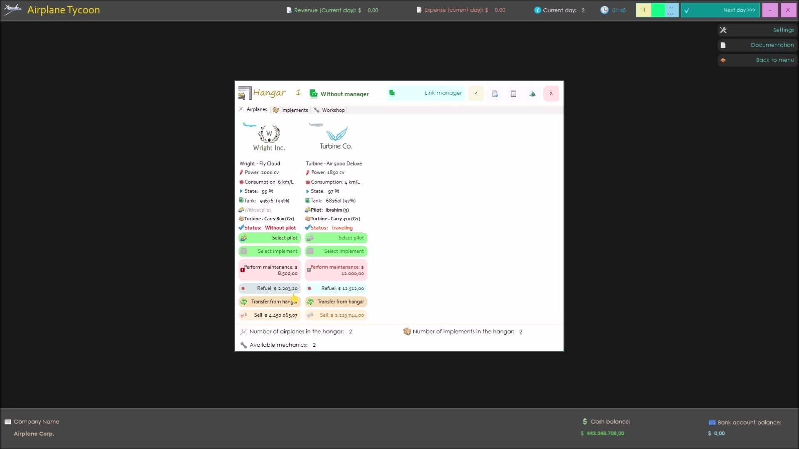Open the Documentation page
This screenshot has height=449, width=799.
[757, 45]
